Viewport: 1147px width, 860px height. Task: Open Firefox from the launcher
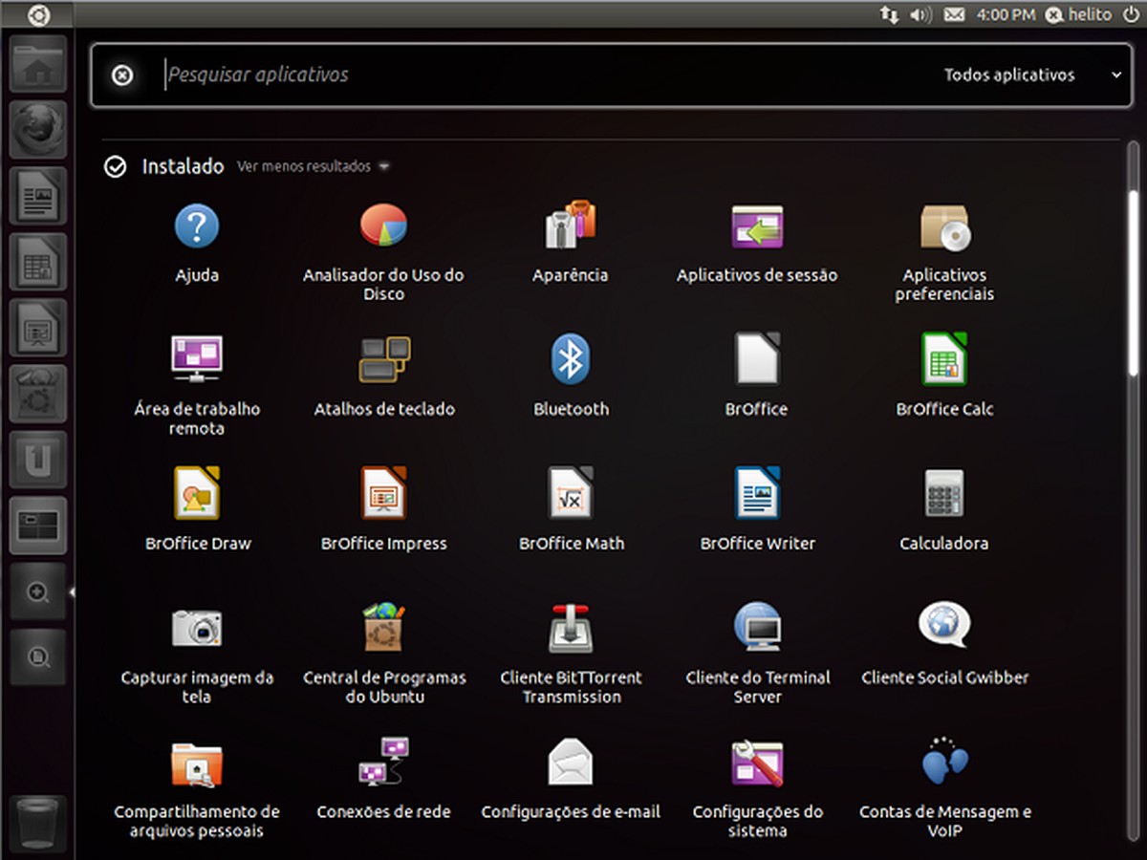click(37, 130)
